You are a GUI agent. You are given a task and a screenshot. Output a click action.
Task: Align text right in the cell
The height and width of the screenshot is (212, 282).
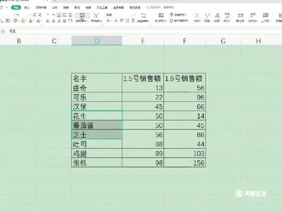pyautogui.click(x=59, y=21)
